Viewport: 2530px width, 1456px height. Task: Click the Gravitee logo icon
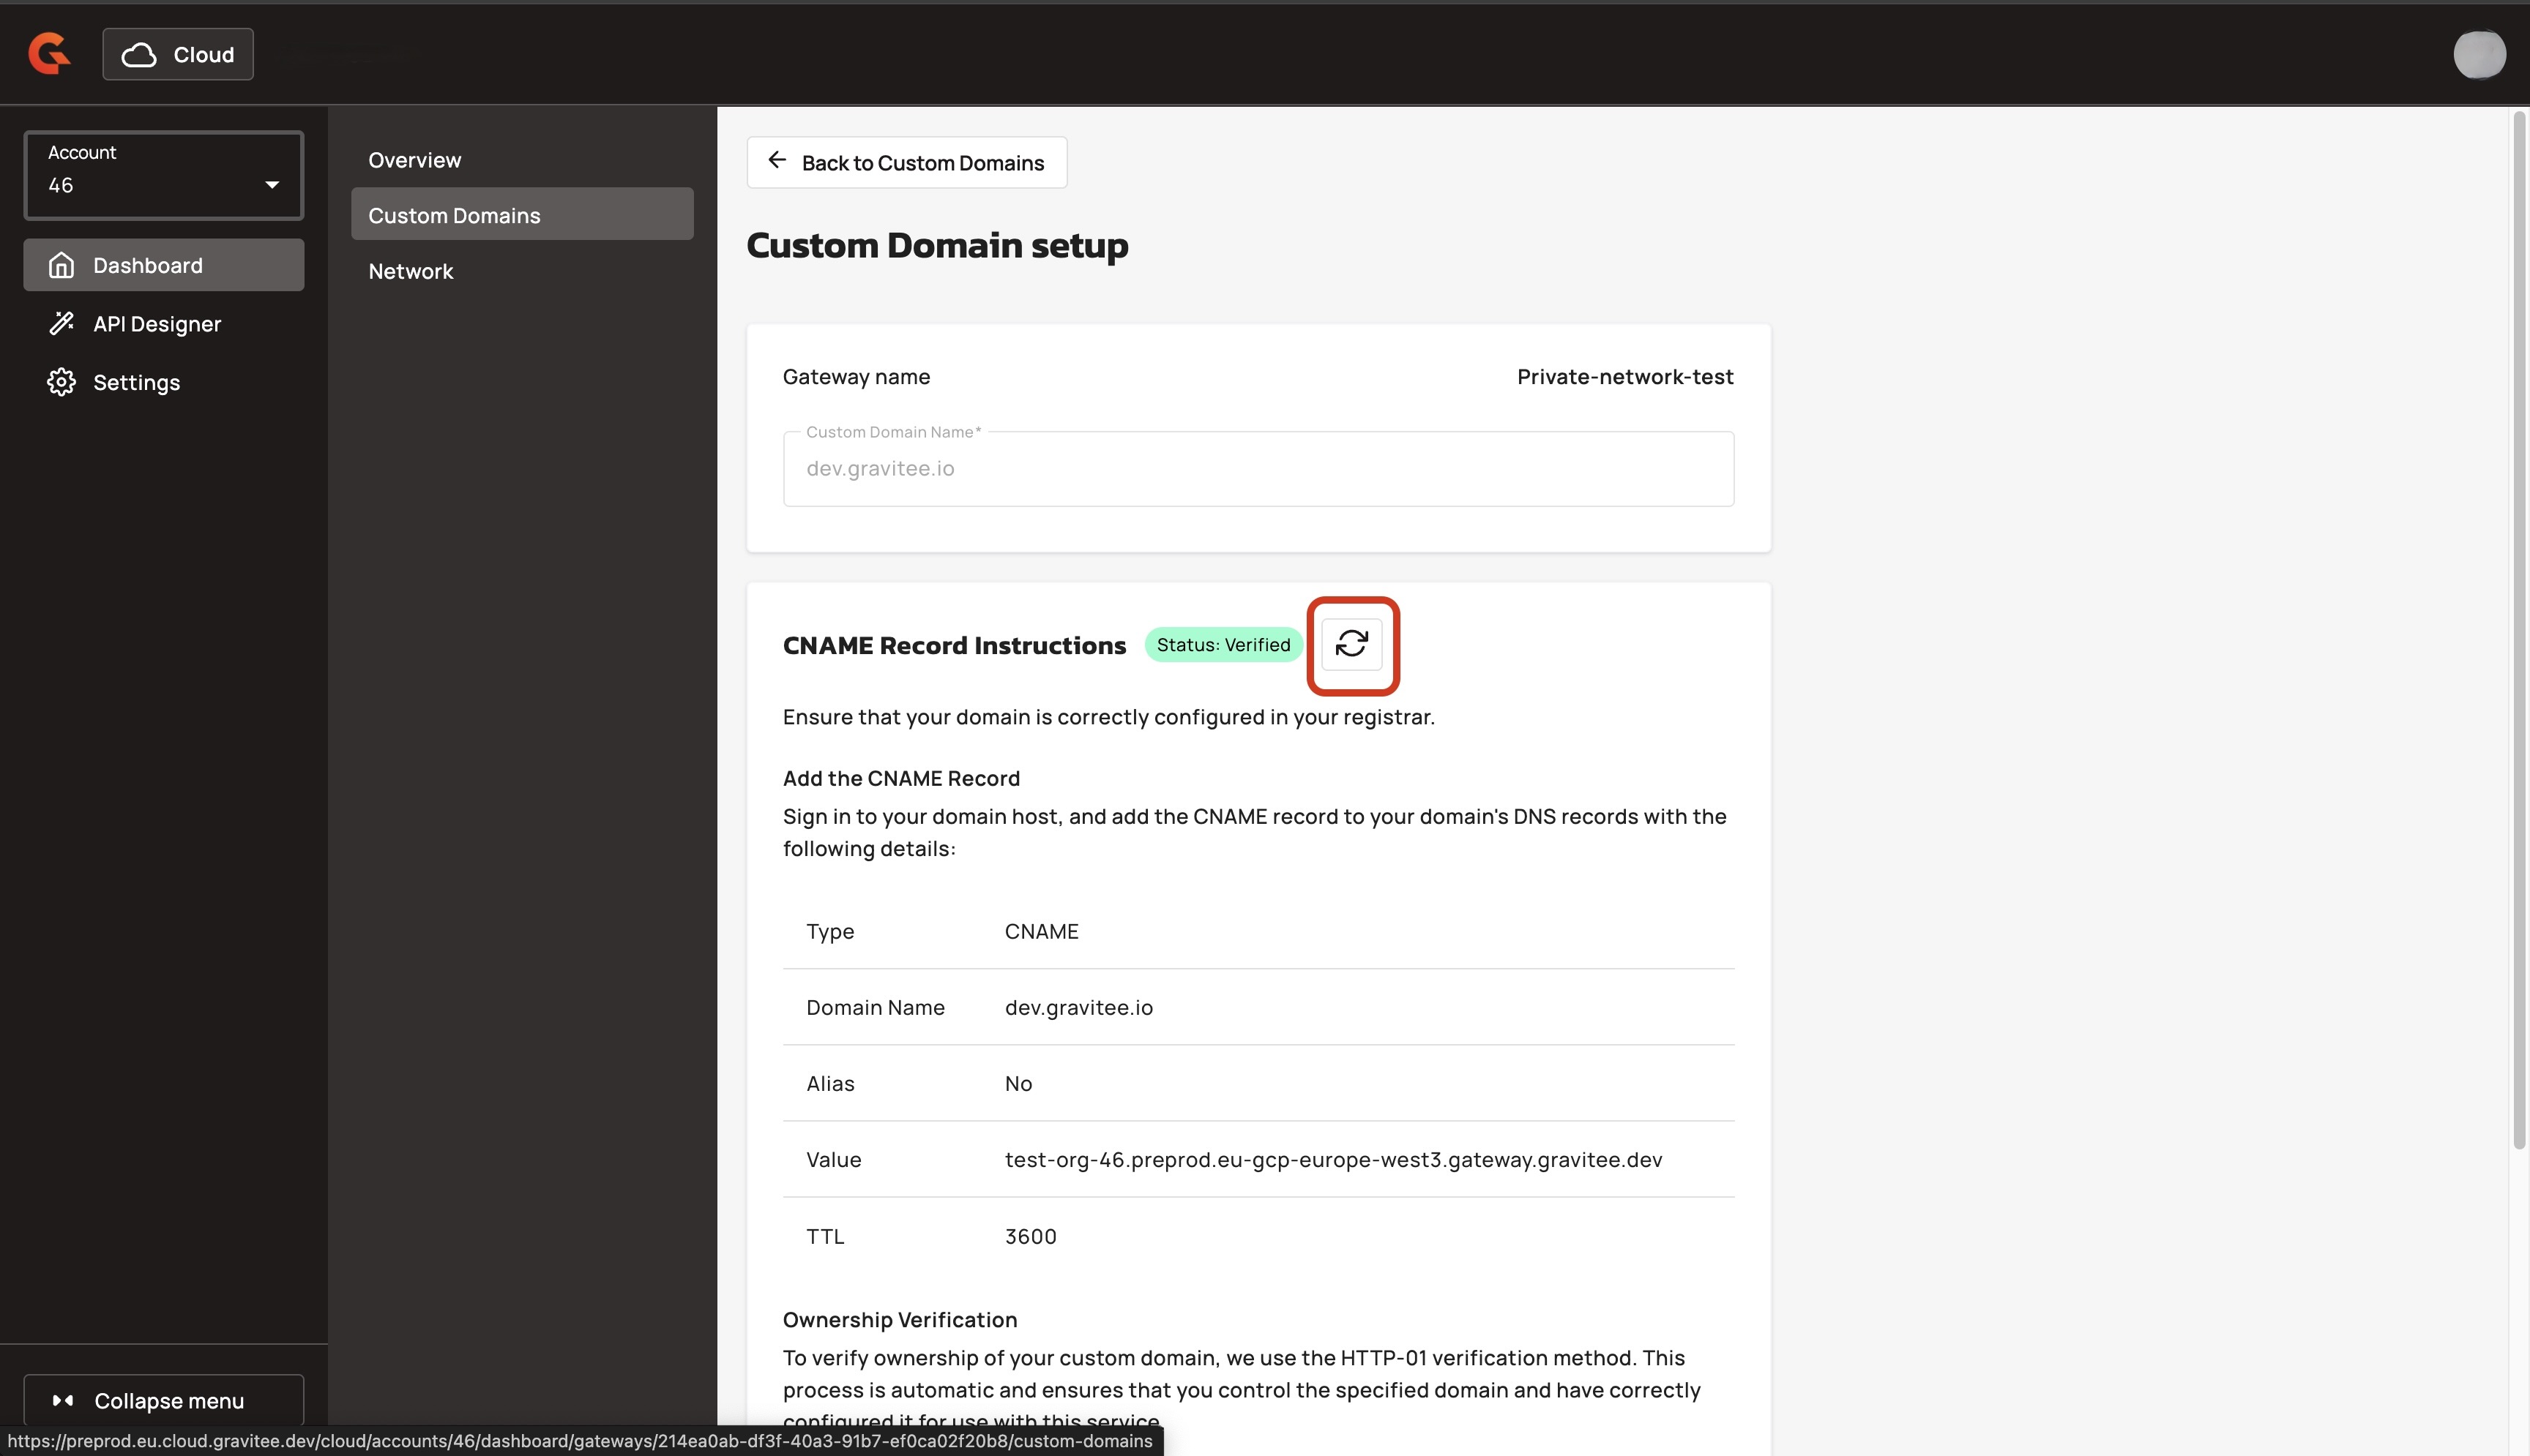[48, 54]
